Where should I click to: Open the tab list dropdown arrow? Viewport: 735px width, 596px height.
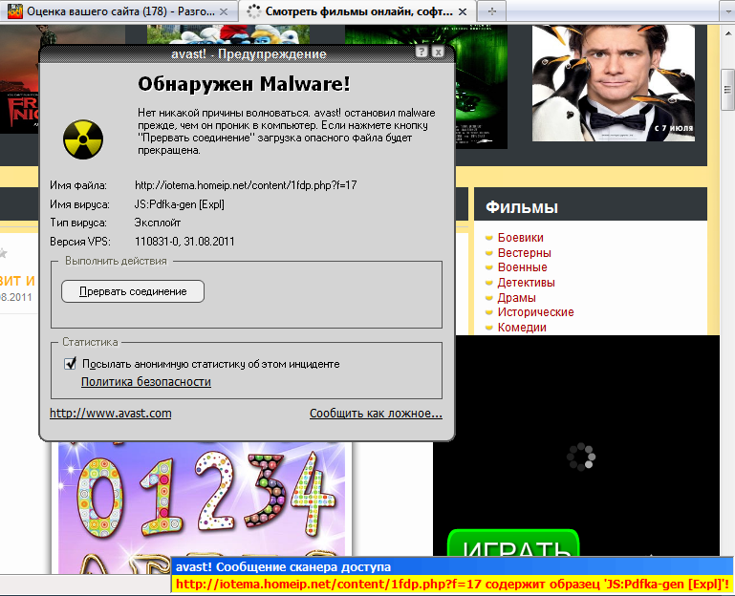(x=727, y=11)
